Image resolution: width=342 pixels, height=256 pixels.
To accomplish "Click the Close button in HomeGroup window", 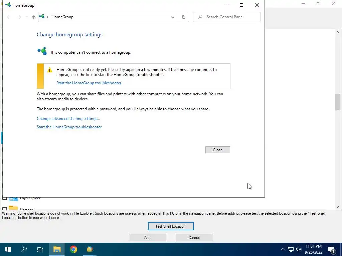I will click(x=218, y=150).
